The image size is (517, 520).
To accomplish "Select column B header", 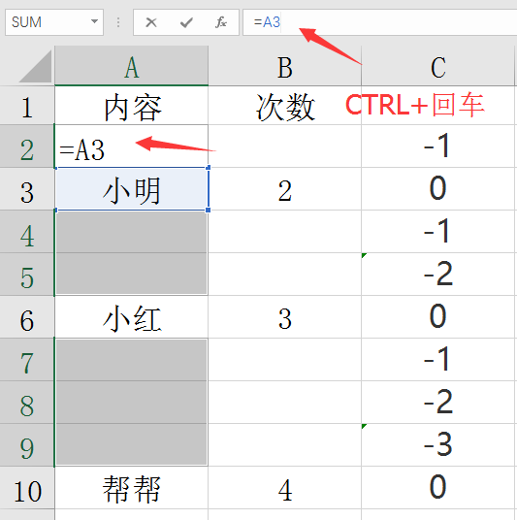I will point(284,66).
